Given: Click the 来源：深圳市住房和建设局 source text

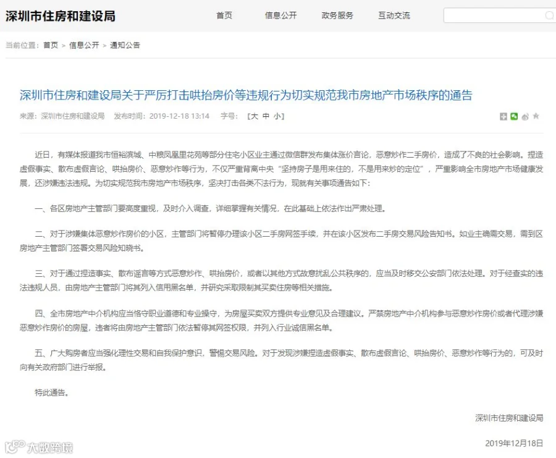Looking at the screenshot, I should click(62, 116).
